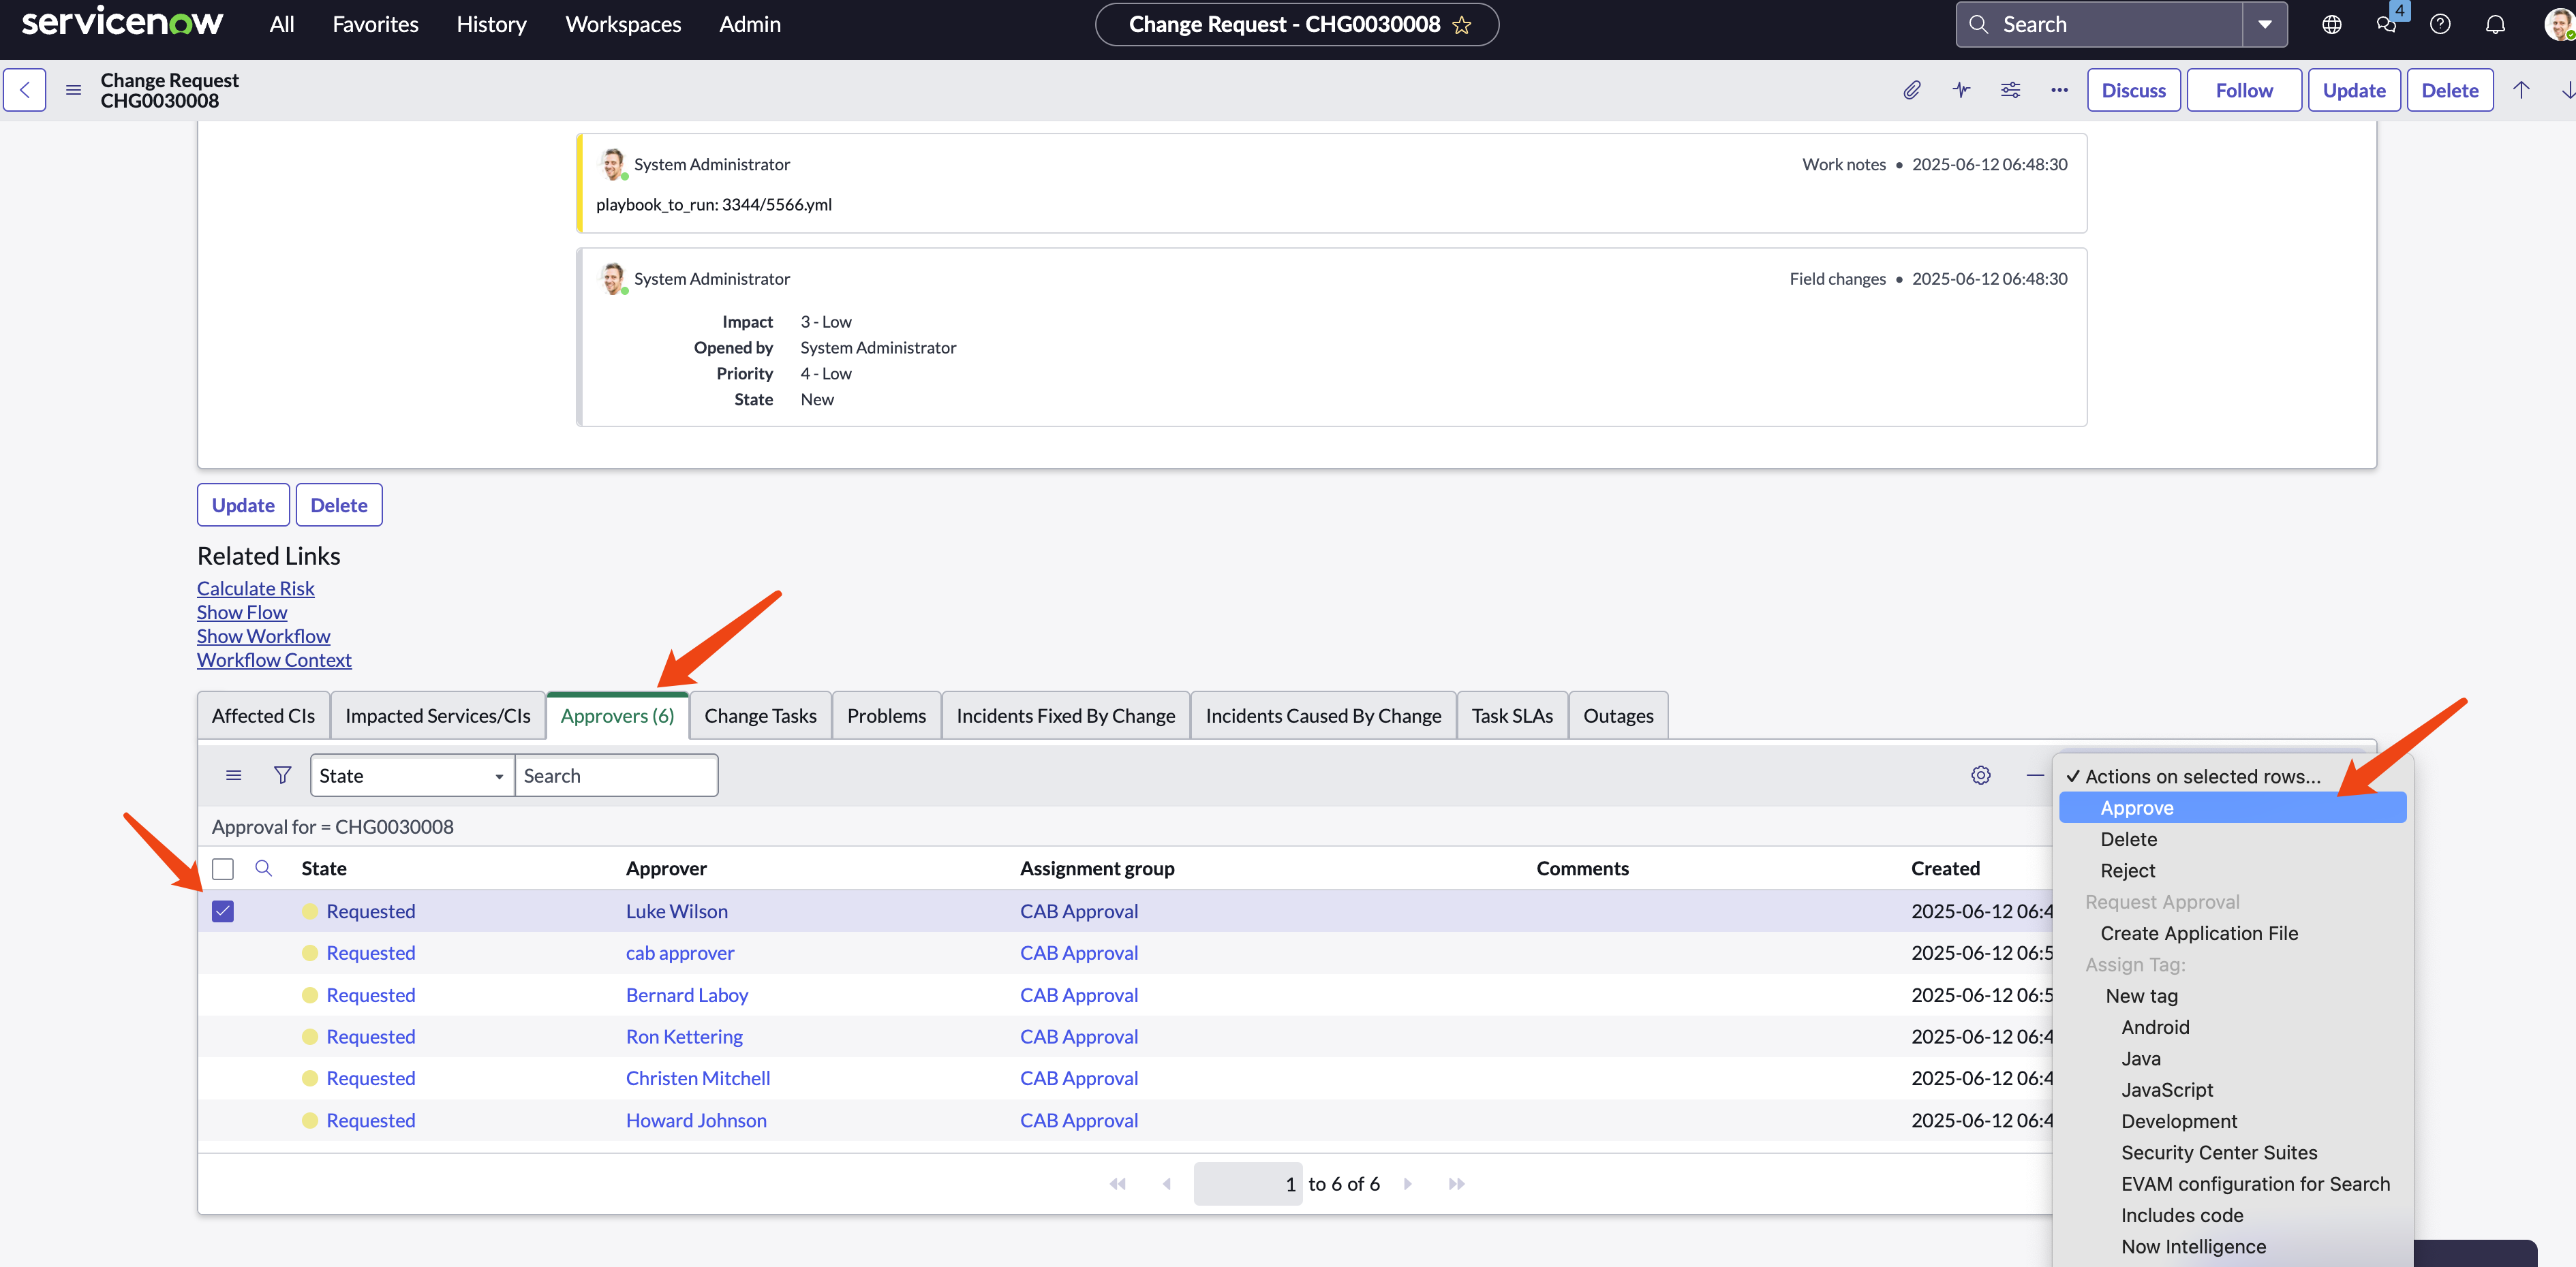Open the help question mark icon
Image resolution: width=2576 pixels, height=1267 pixels.
(x=2440, y=24)
